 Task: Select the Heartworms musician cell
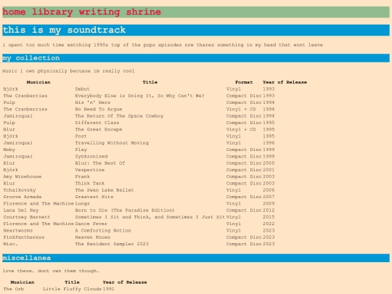pyautogui.click(x=18, y=231)
